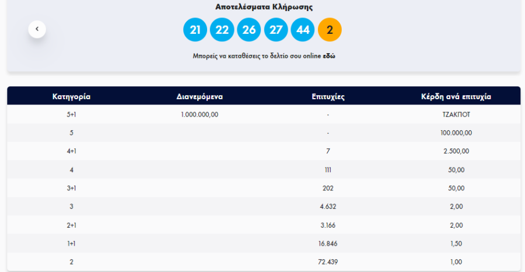Screen dimensions: 525x272
Task: Select the 'Κέρδη ανά επιτυχία' column header
Action: (456, 96)
